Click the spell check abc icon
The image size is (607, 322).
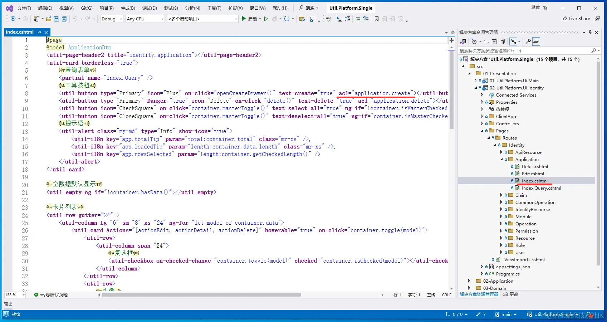pos(328,19)
